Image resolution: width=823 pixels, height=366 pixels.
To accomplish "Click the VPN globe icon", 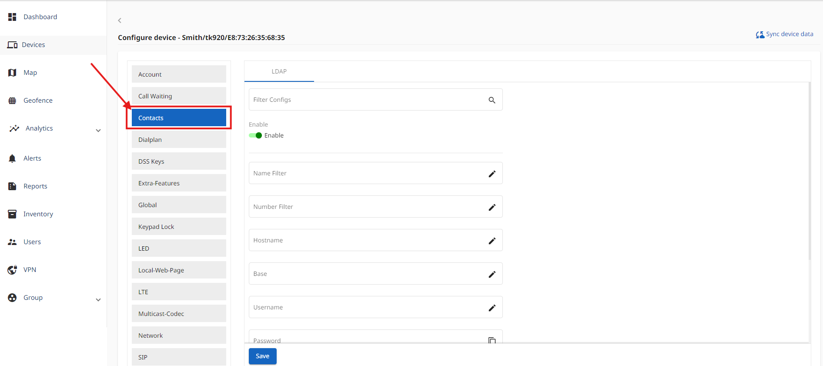I will pyautogui.click(x=12, y=270).
